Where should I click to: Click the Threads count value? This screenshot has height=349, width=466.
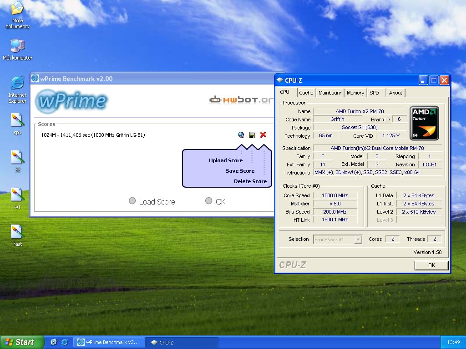(435, 239)
